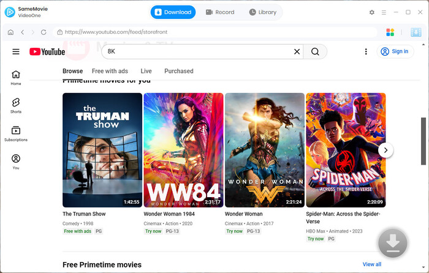Click Free with ads badge under Truman Show

(77, 231)
